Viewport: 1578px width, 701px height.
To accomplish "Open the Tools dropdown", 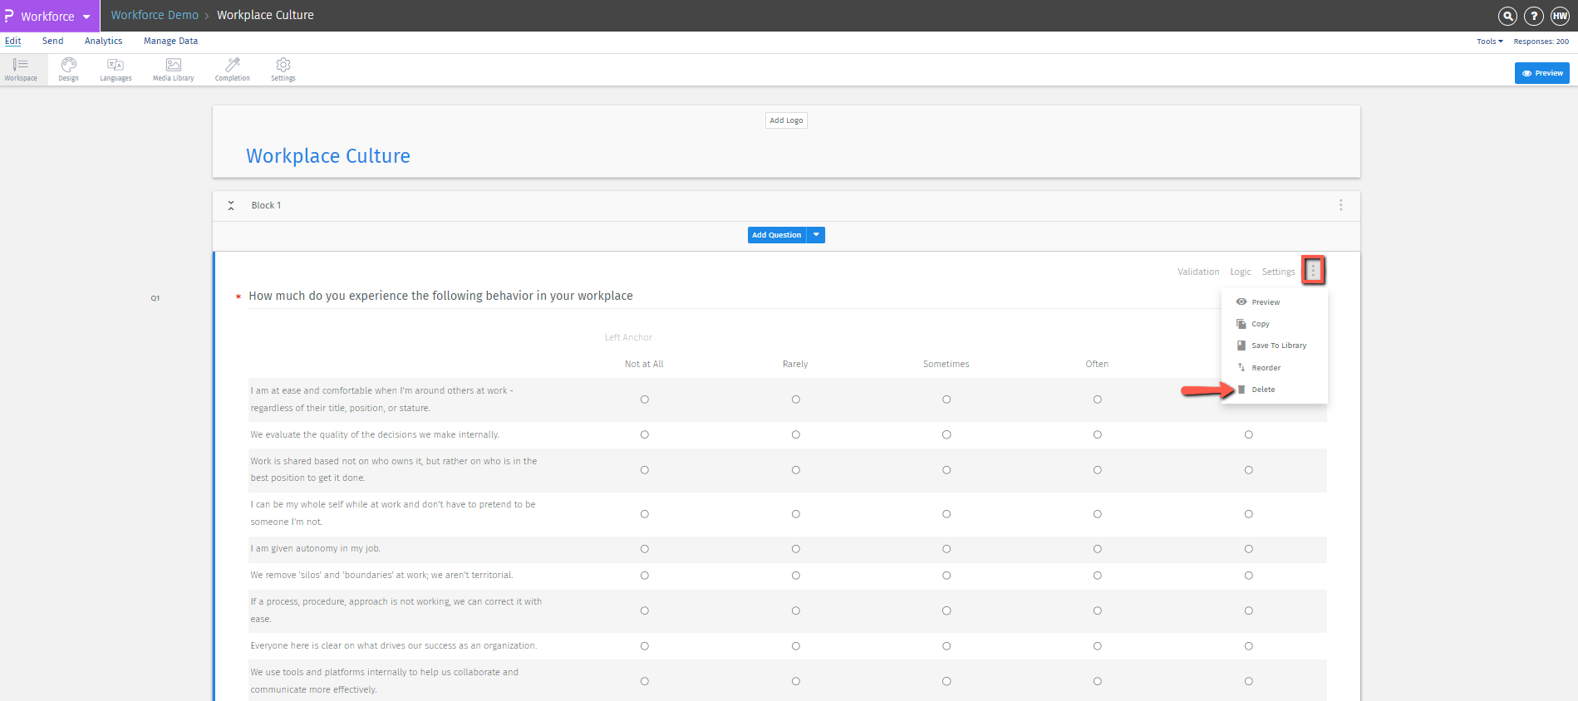I will pyautogui.click(x=1489, y=42).
